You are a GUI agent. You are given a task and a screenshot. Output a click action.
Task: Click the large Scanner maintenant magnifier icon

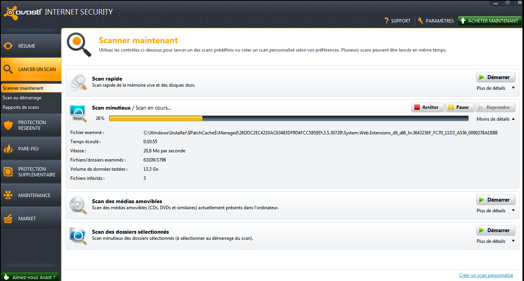[79, 44]
